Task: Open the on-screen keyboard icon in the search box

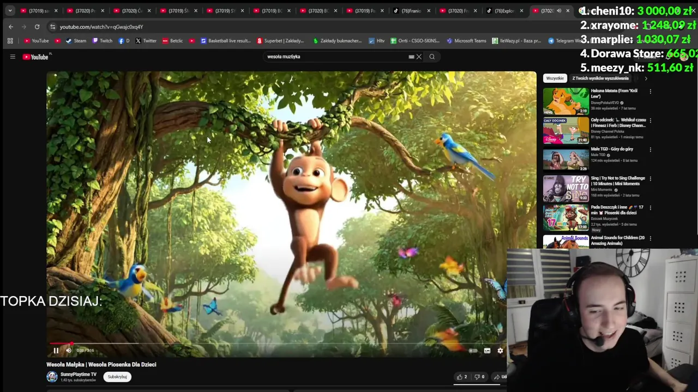Action: point(411,57)
